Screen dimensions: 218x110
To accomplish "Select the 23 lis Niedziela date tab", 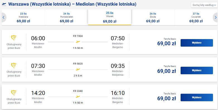I will (x=23, y=17).
